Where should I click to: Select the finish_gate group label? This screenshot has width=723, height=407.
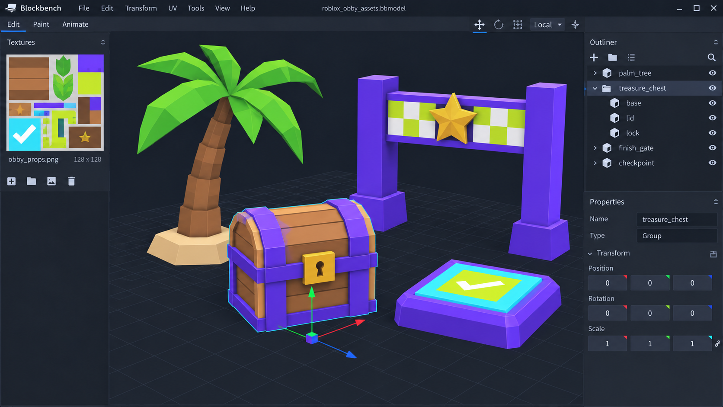pos(636,148)
